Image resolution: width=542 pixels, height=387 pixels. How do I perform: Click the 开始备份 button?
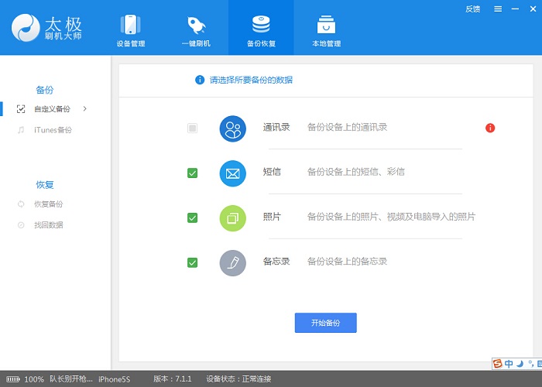point(325,323)
